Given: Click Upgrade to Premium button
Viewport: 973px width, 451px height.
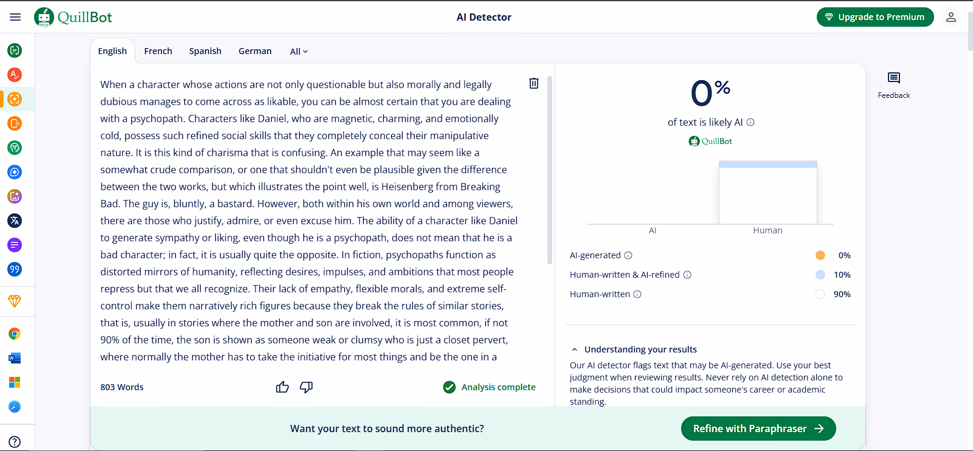Looking at the screenshot, I should pos(874,17).
